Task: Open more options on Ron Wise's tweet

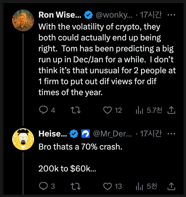Action: point(172,15)
